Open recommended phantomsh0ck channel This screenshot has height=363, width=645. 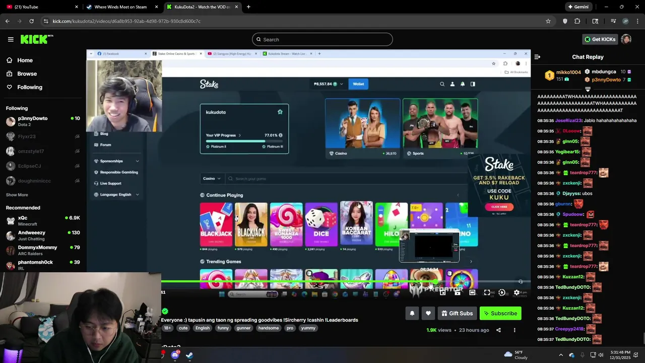(x=43, y=265)
